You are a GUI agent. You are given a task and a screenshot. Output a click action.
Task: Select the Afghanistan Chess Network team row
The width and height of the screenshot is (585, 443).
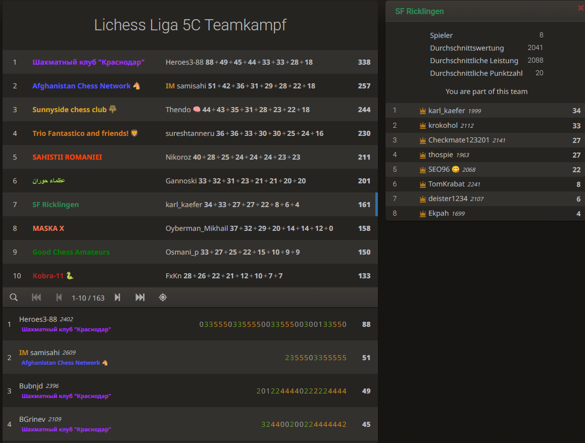tap(81, 86)
